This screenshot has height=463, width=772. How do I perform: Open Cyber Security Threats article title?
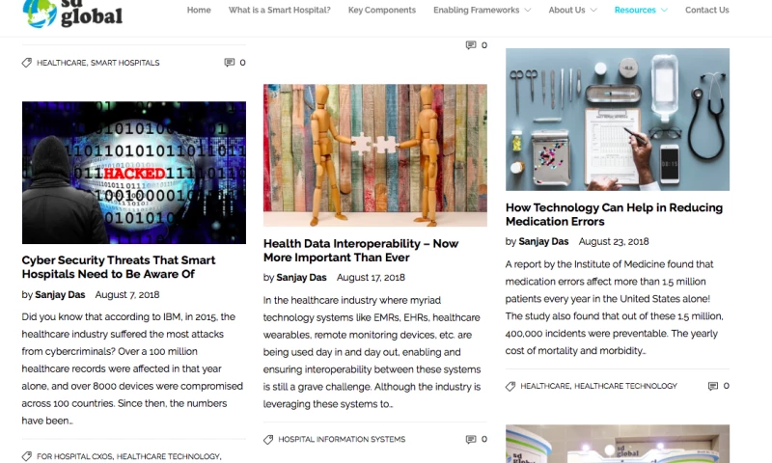pos(119,267)
